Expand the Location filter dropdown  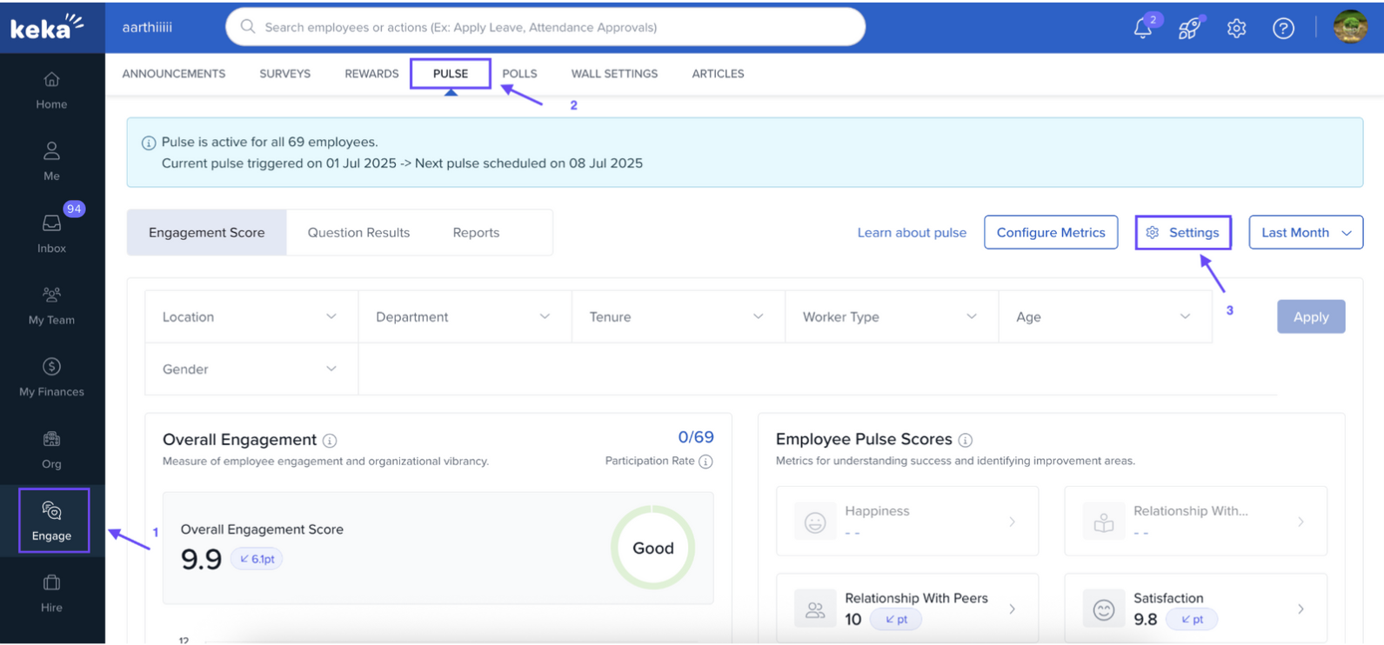point(251,317)
